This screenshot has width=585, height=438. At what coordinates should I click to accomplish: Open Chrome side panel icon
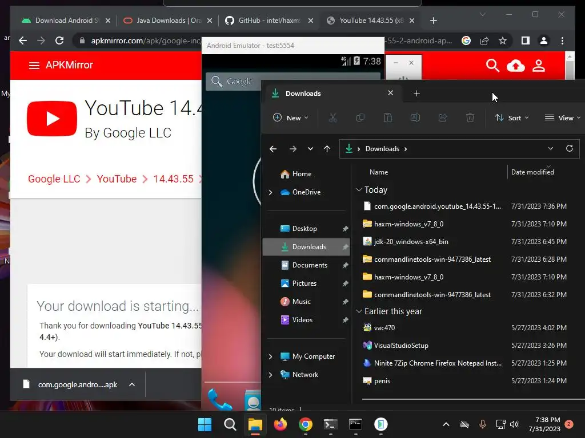click(526, 40)
